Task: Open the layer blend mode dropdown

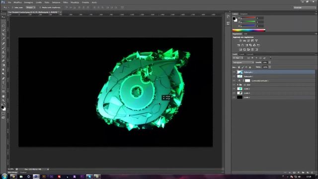Action: (x=243, y=63)
